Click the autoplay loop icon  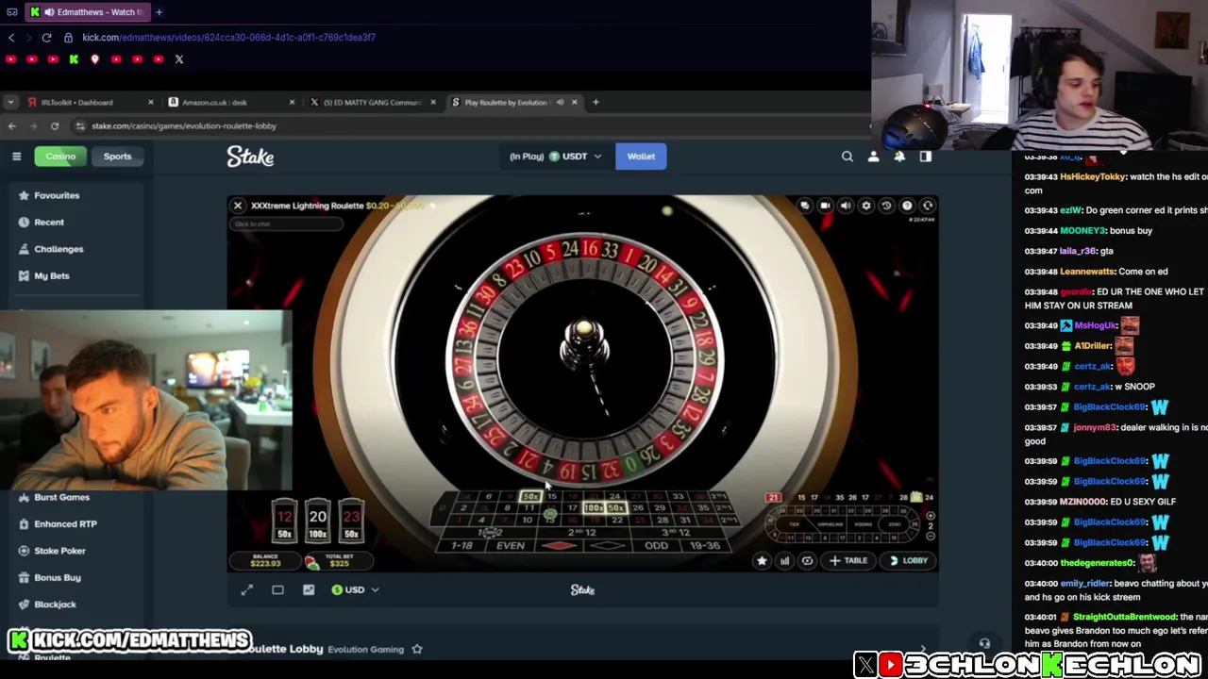pyautogui.click(x=807, y=561)
